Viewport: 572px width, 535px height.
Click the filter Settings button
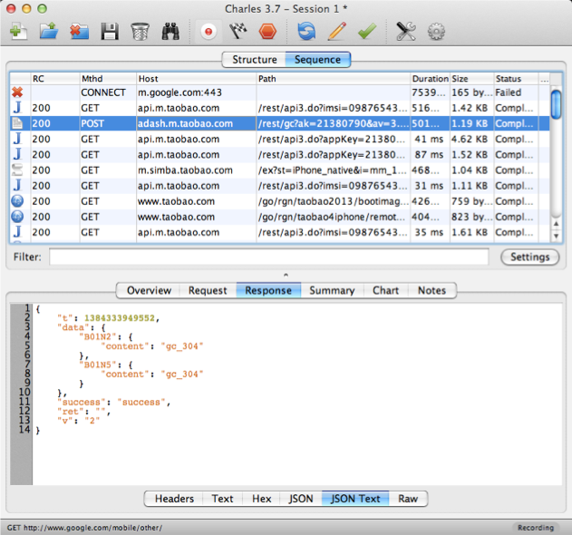[529, 257]
